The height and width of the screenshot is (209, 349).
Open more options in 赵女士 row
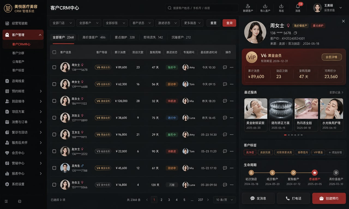(232, 151)
